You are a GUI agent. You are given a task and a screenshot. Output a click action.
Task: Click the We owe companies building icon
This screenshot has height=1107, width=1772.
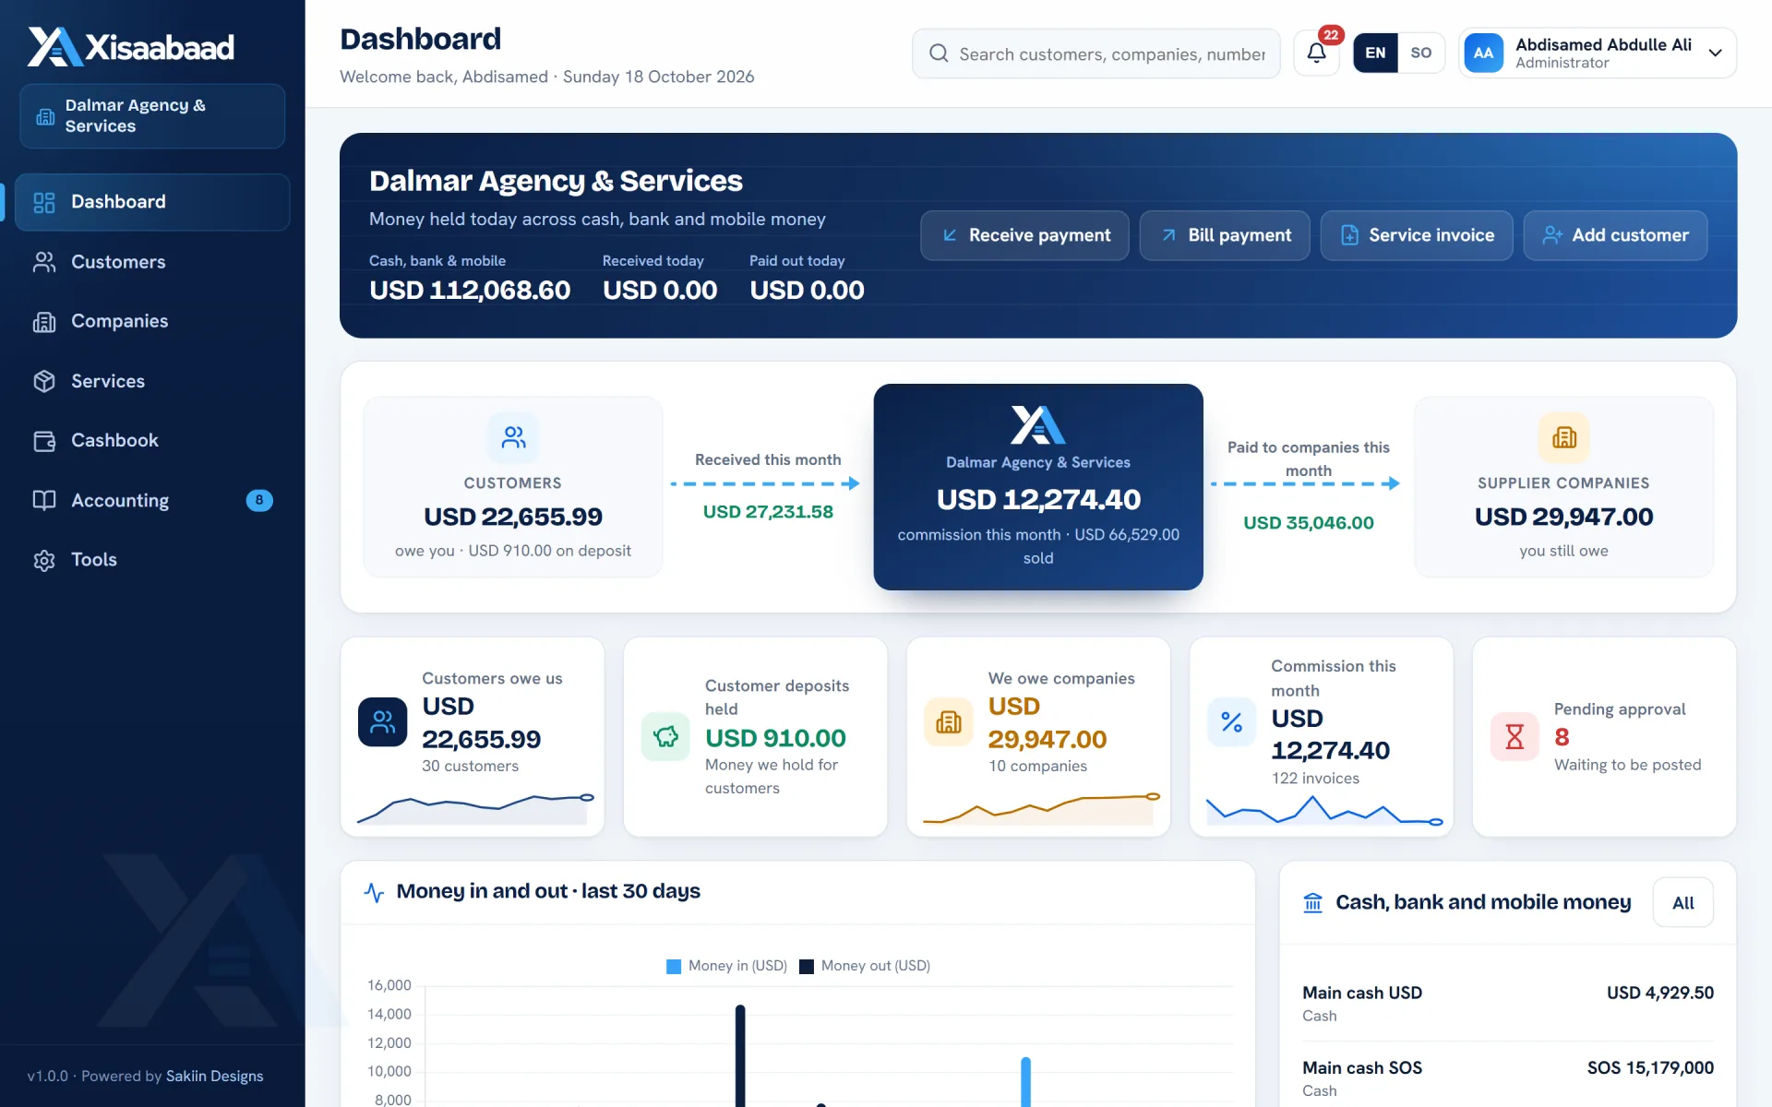[949, 721]
